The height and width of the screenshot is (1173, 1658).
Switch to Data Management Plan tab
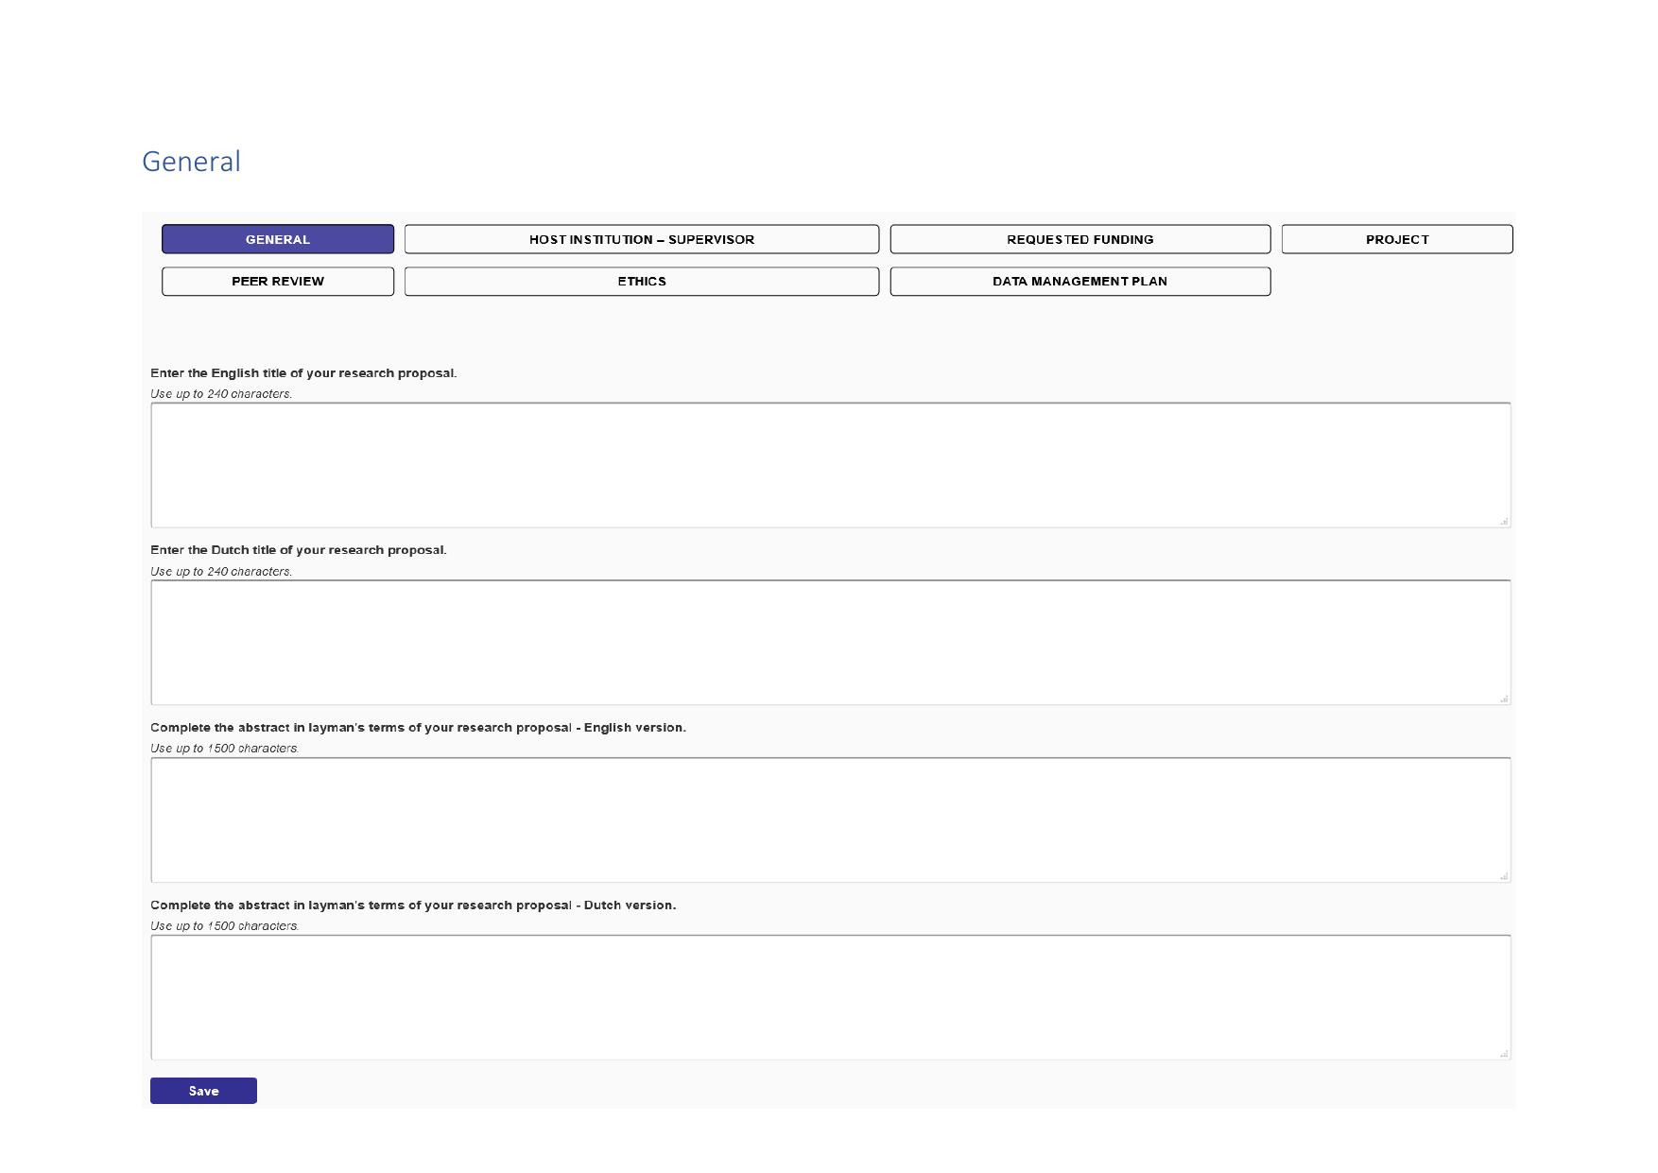click(1079, 282)
